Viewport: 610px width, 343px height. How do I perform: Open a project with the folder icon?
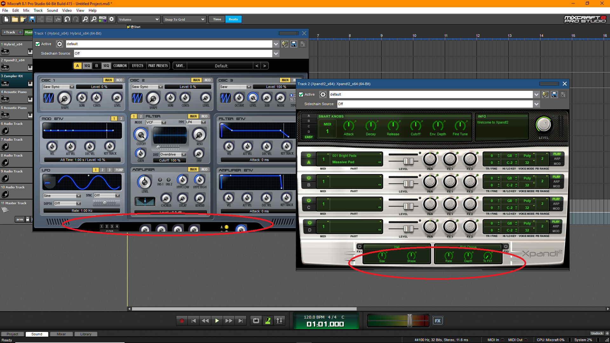[15, 19]
